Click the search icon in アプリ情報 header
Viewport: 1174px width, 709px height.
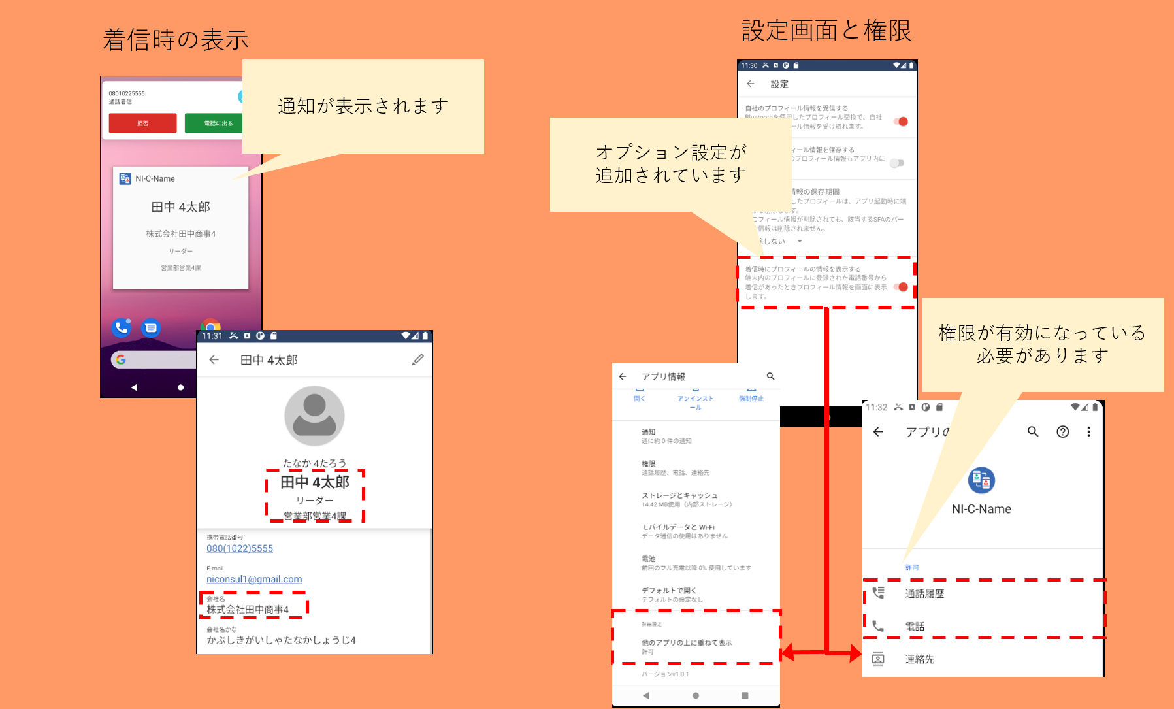[x=770, y=376]
